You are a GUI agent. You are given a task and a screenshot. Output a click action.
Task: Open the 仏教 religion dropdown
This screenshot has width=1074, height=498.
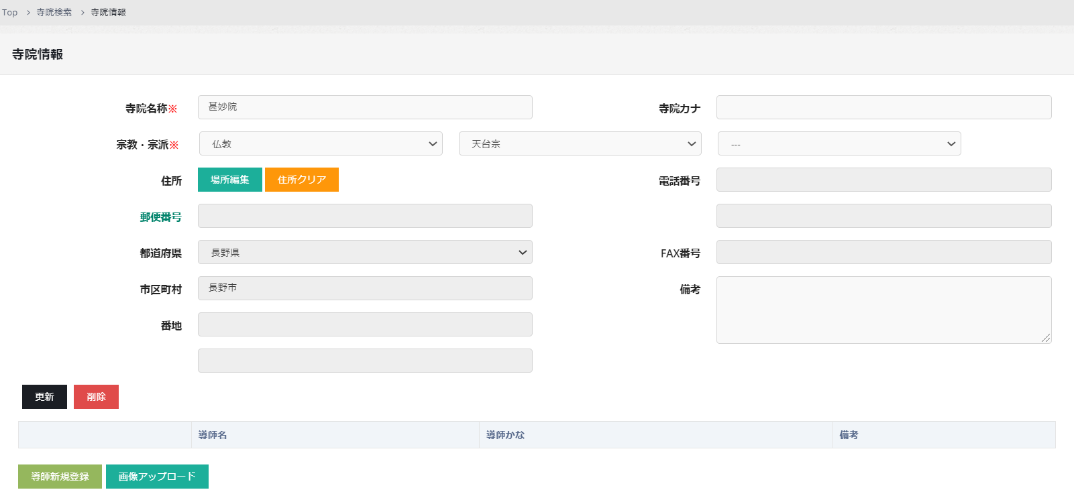[x=321, y=143]
